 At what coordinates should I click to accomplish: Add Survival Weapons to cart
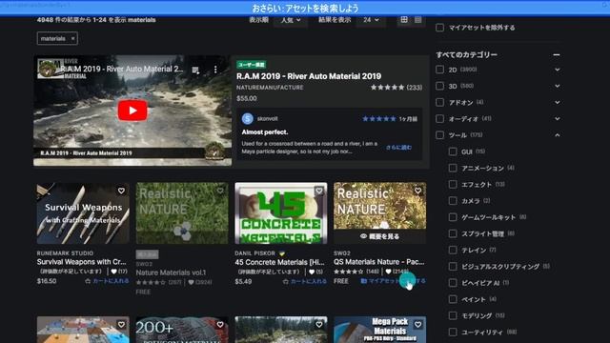point(107,281)
